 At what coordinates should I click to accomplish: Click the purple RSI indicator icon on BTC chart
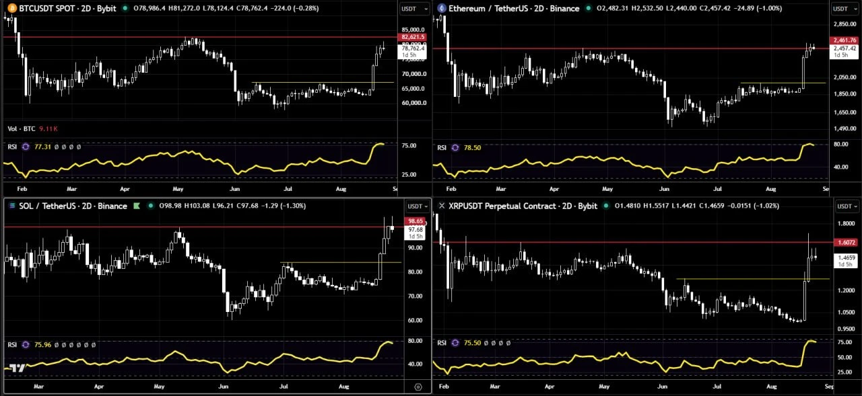click(x=26, y=147)
